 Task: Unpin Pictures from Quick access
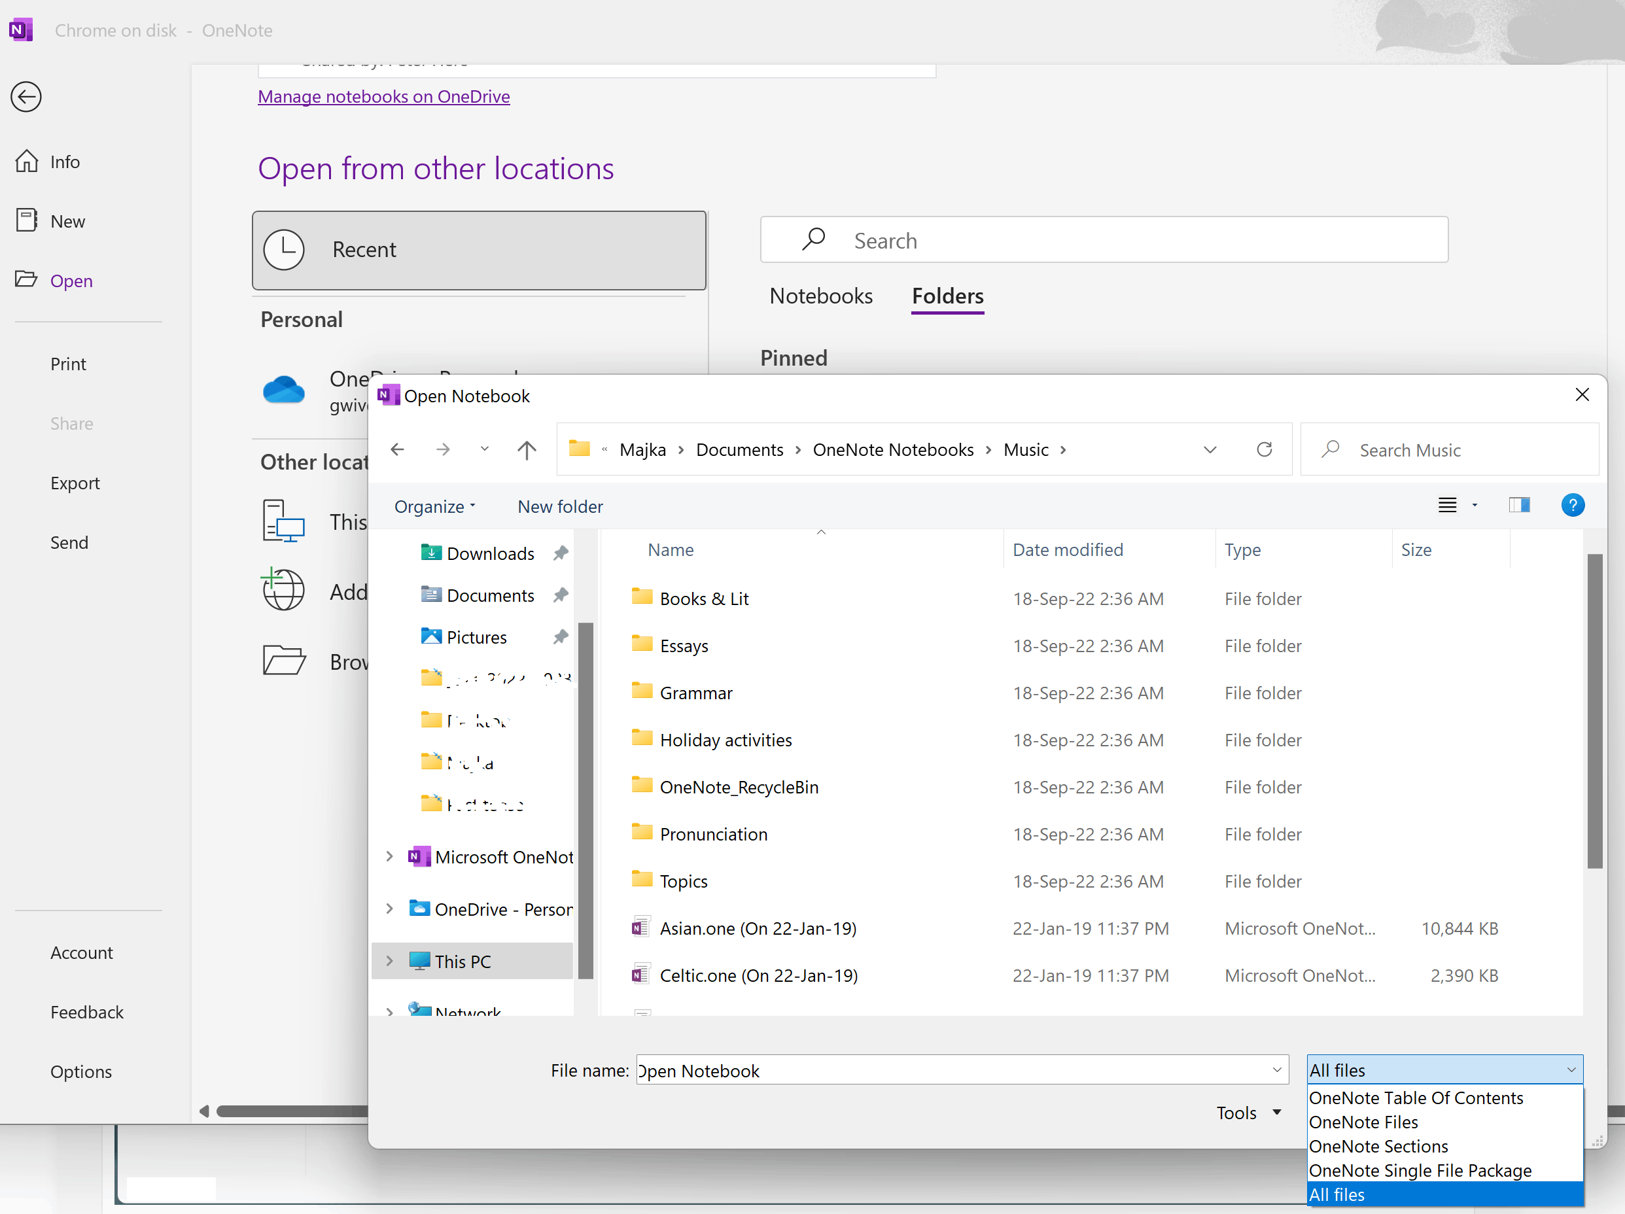pyautogui.click(x=561, y=636)
